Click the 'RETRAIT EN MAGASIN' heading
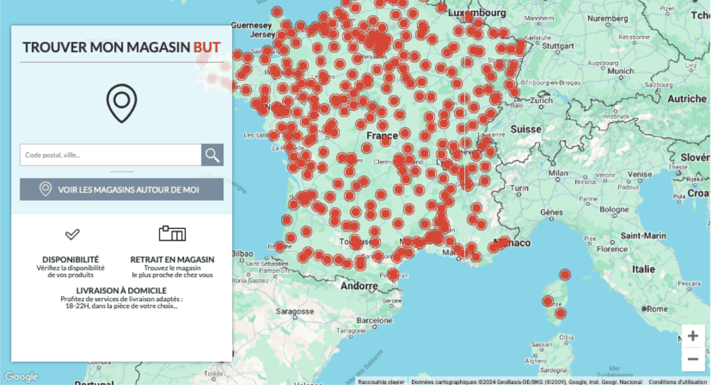 click(x=172, y=259)
